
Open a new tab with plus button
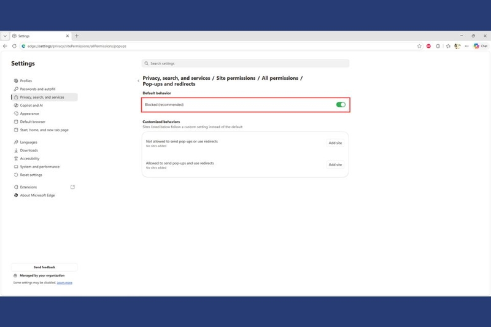coord(77,36)
